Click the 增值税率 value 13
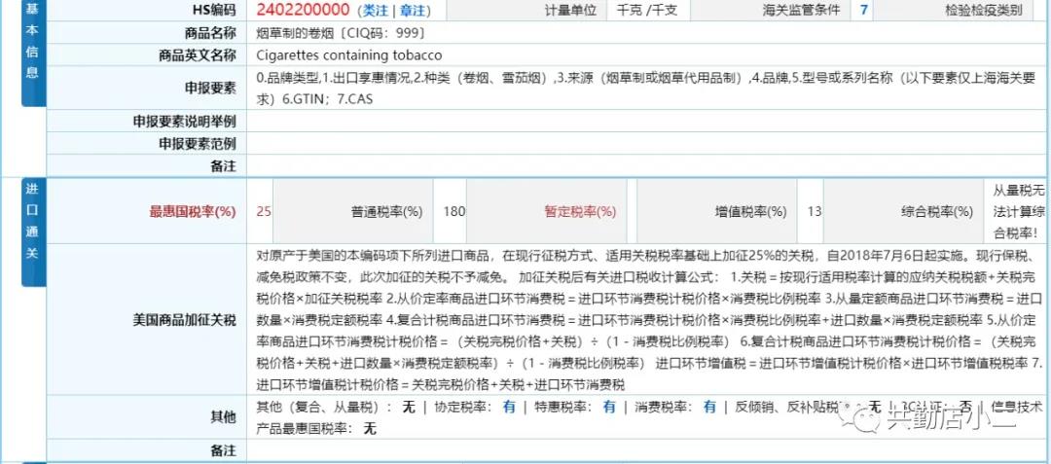Viewport: 1051px width, 464px height. click(814, 211)
